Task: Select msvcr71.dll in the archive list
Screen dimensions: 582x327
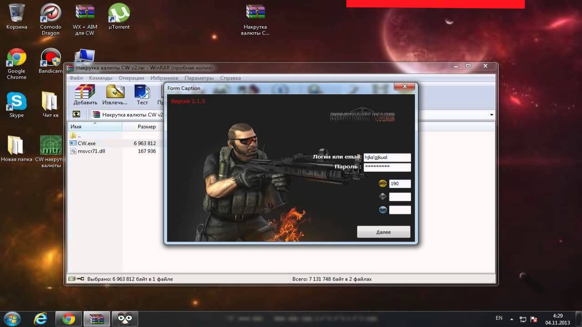Action: (x=113, y=151)
